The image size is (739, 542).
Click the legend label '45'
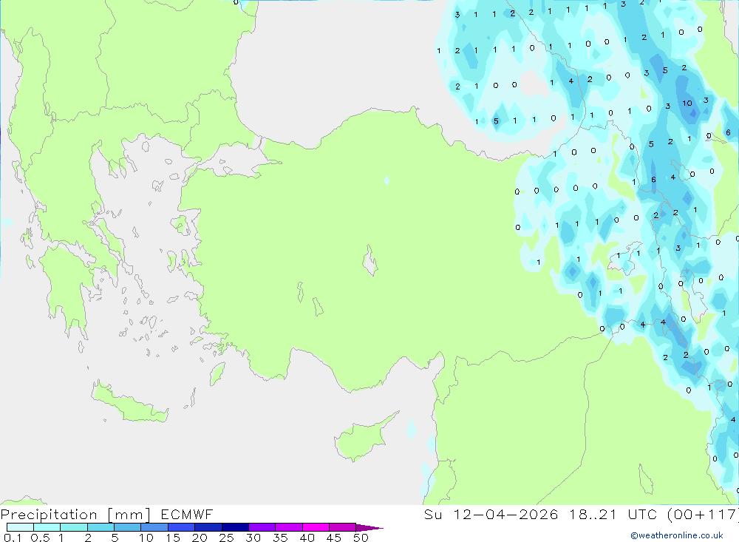coord(334,538)
